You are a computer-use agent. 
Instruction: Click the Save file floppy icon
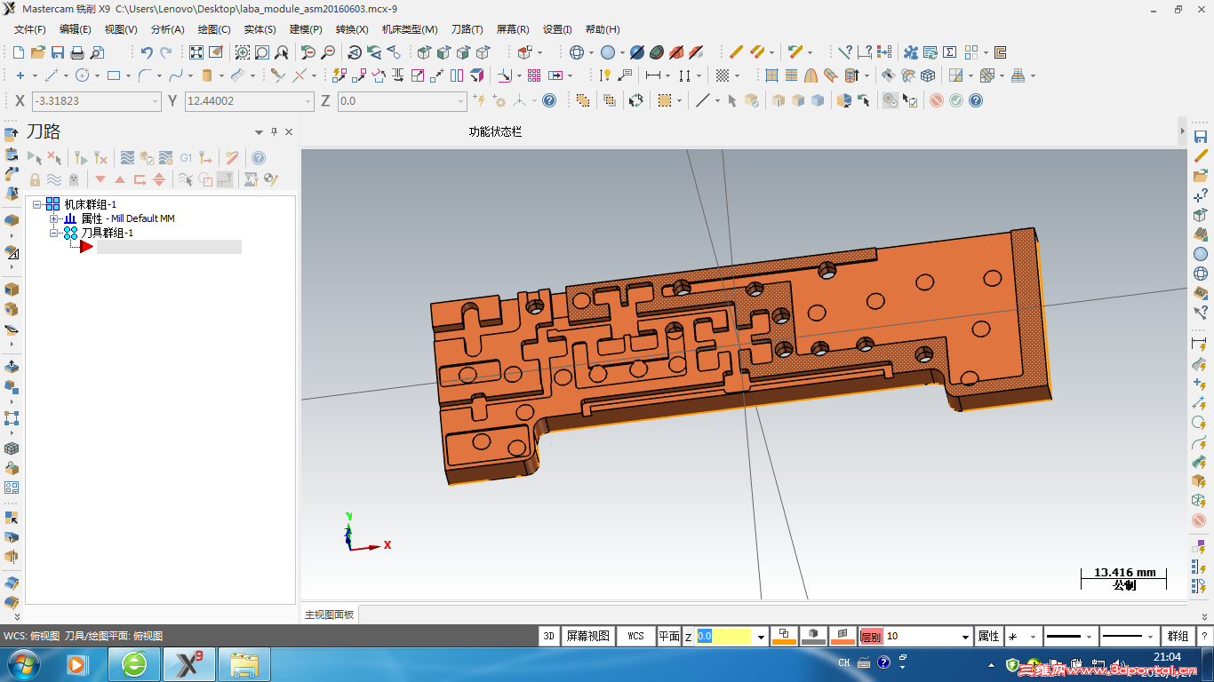58,52
